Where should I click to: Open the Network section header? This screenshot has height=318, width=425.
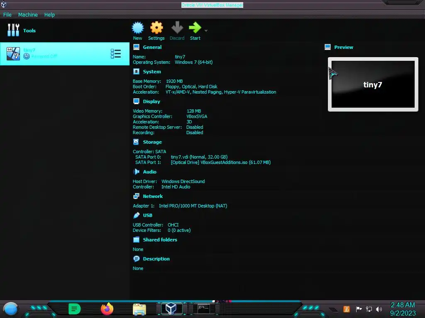pos(153,196)
